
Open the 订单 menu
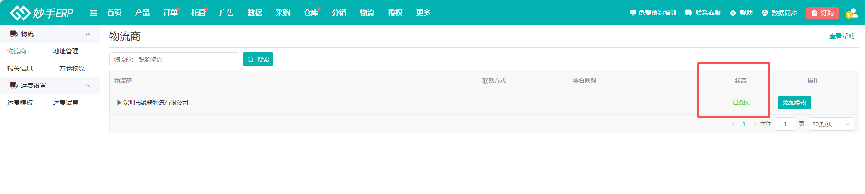[170, 13]
